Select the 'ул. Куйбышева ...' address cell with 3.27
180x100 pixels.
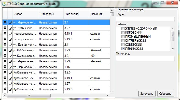coord(25,28)
